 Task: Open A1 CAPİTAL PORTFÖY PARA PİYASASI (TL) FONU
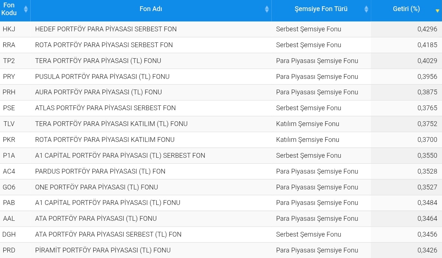coord(107,202)
